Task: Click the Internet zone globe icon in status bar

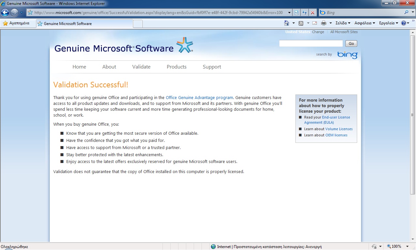Action: [x=213, y=247]
